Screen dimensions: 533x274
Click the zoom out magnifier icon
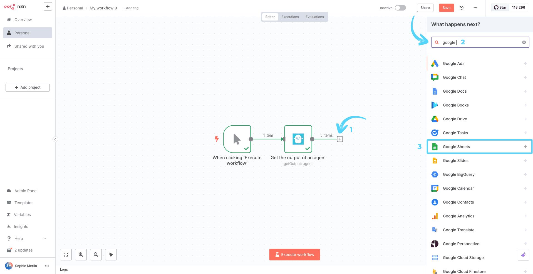(96, 255)
